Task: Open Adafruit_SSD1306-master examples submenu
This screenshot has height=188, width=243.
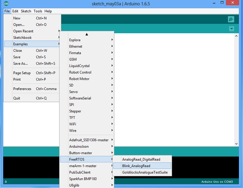Action: 87,140
